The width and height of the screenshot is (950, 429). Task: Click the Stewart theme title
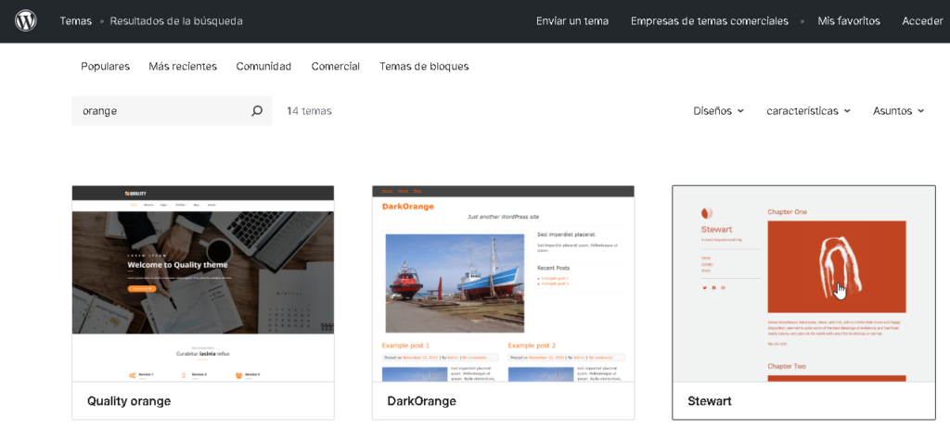[x=710, y=401]
